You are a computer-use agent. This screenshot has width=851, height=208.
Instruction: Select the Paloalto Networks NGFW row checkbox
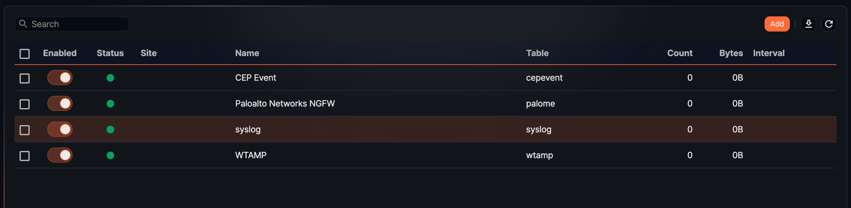(25, 104)
